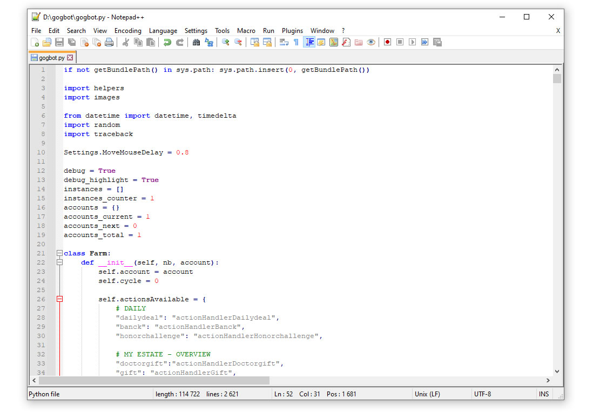The image size is (593, 412).
Task: Open Find with the binoculars icon
Action: click(196, 42)
